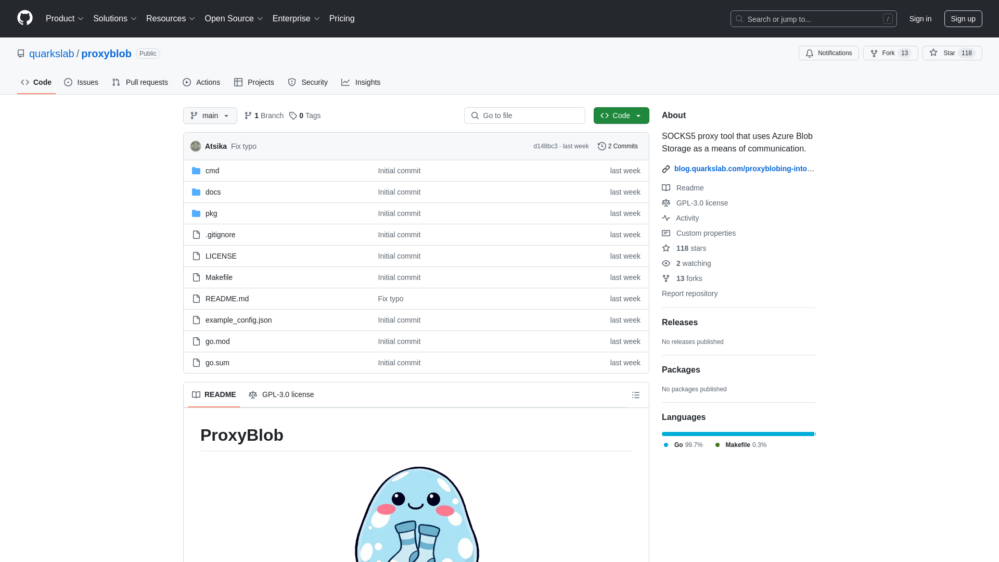Click the bell icon in Notifications button
999x562 pixels.
pos(810,53)
